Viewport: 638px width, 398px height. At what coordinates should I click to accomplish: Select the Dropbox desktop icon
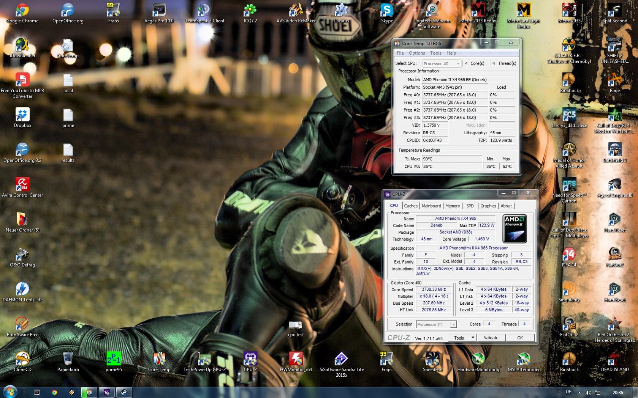22,118
